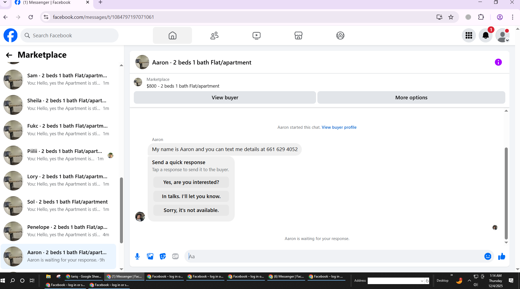The height and width of the screenshot is (289, 520).
Task: Open the conversation with Fukc
Action: [x=58, y=130]
